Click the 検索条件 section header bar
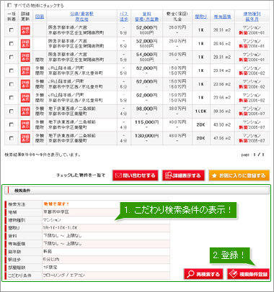This screenshot has width=274, height=292. 137,191
